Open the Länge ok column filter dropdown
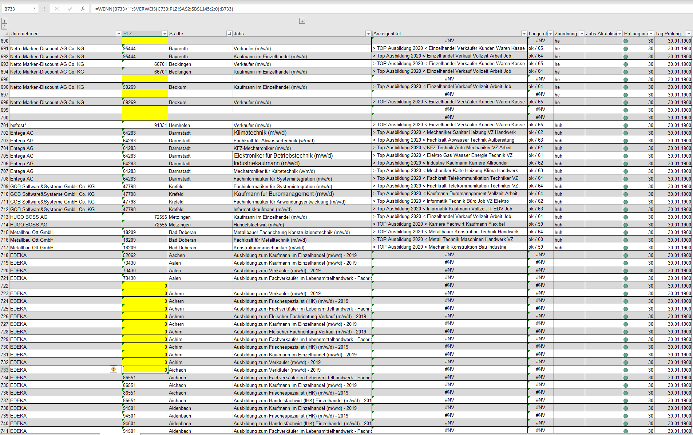 point(550,33)
